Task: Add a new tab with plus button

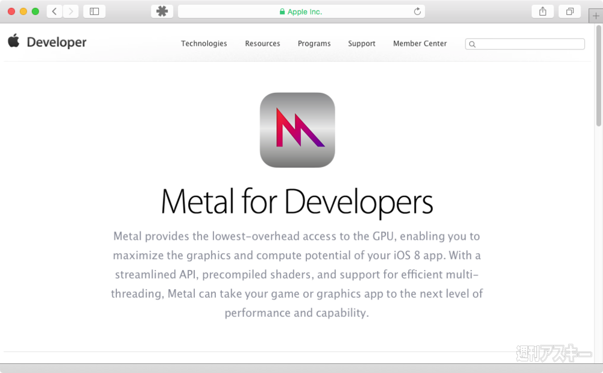Action: pyautogui.click(x=596, y=16)
